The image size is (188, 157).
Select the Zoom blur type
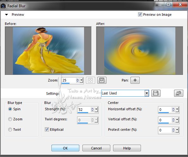tap(10, 119)
